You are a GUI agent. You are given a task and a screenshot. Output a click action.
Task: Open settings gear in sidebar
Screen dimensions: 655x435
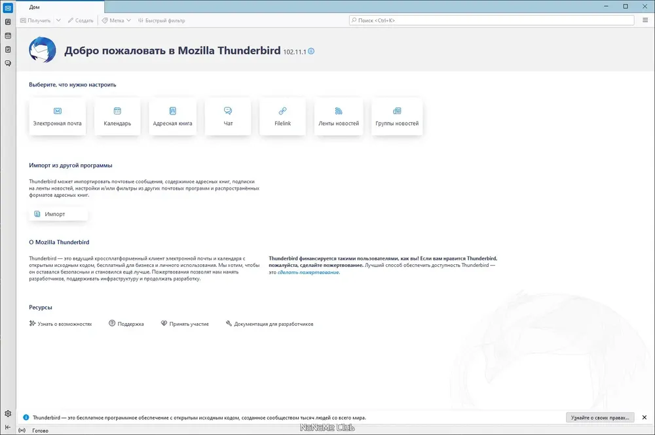pyautogui.click(x=8, y=413)
